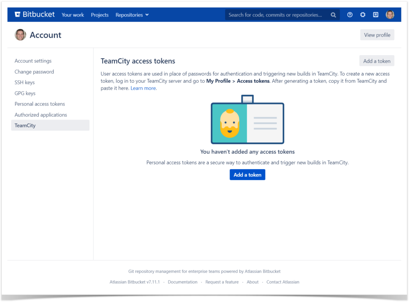Open the settings gear icon
This screenshot has width=411, height=303.
click(x=362, y=14)
